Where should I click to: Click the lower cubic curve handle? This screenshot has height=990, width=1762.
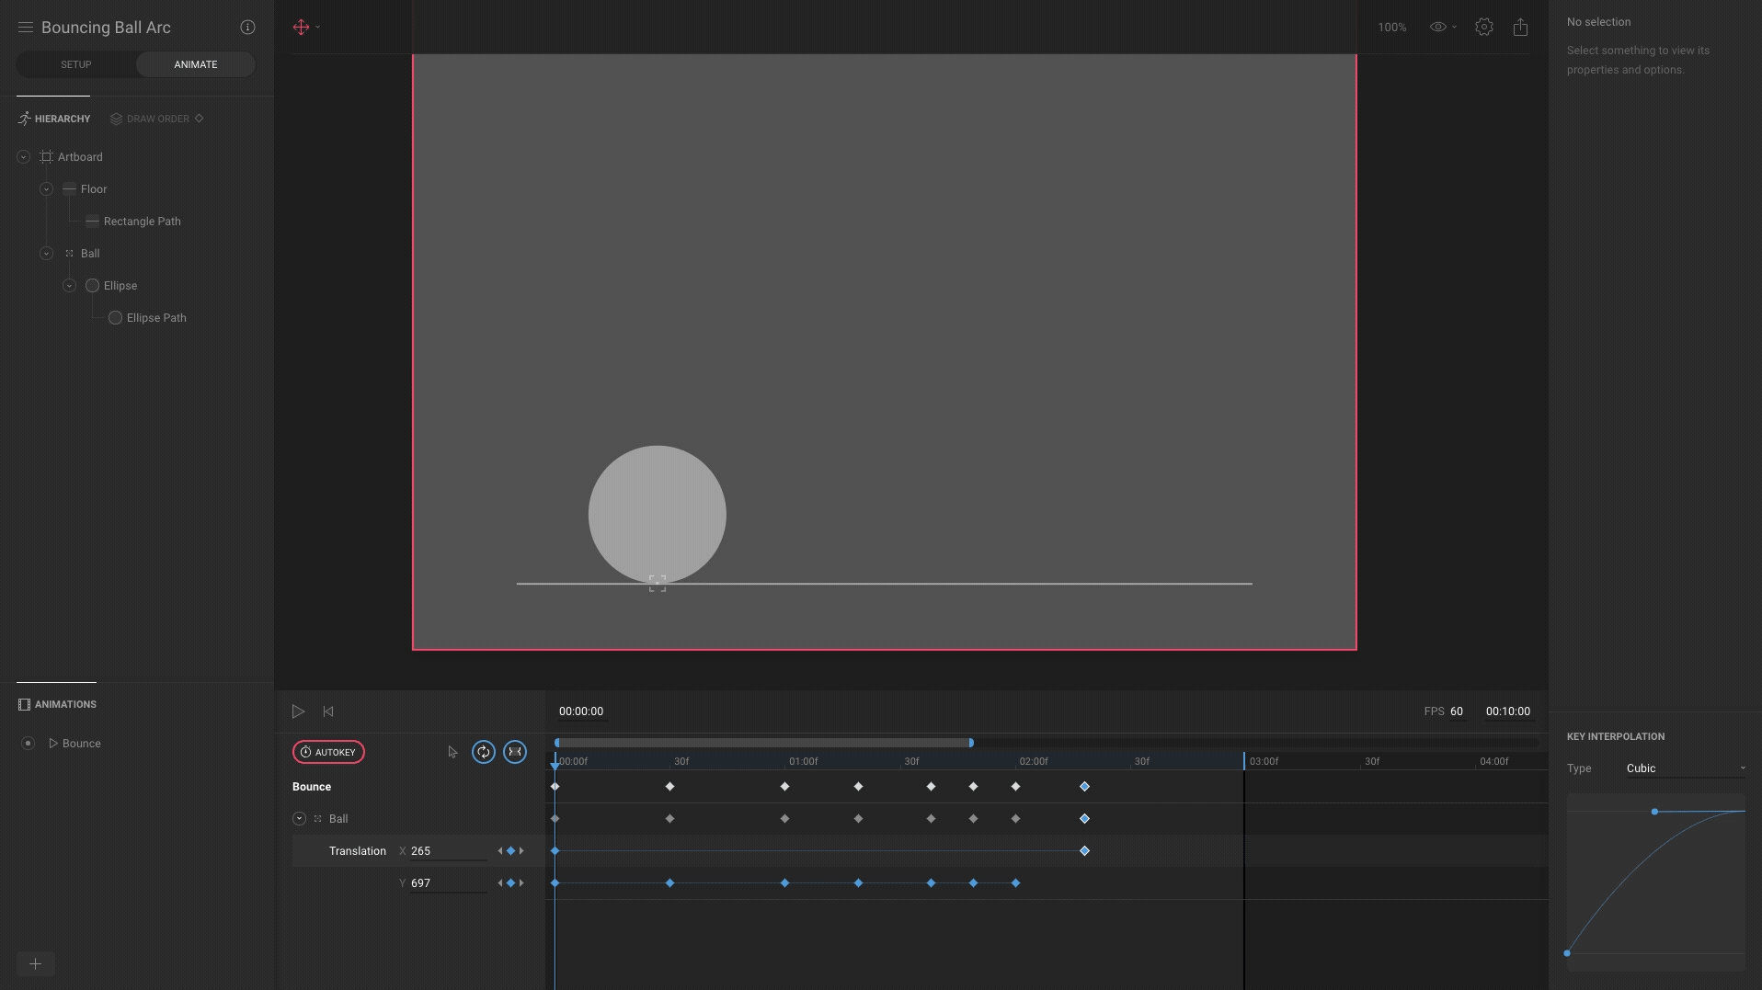(x=1567, y=953)
